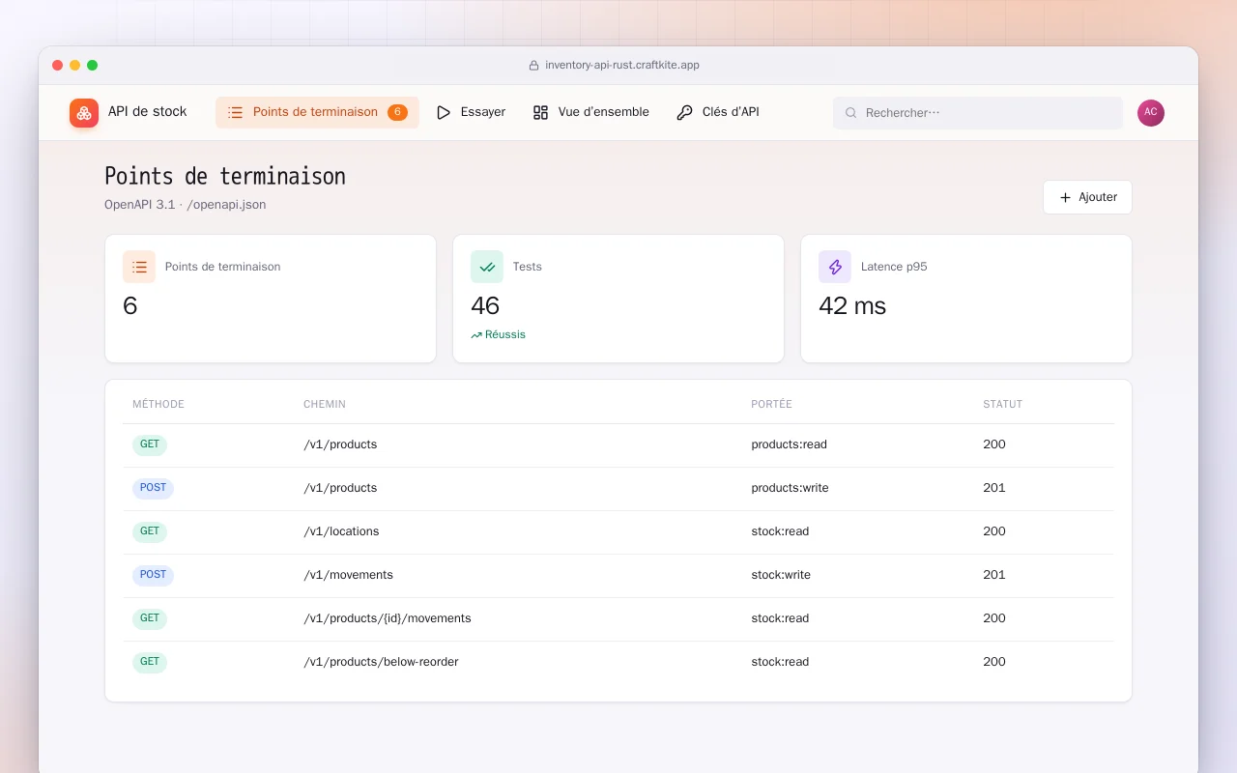Click the green double-check icon in Tests card
The width and height of the screenshot is (1237, 773).
[x=487, y=267]
